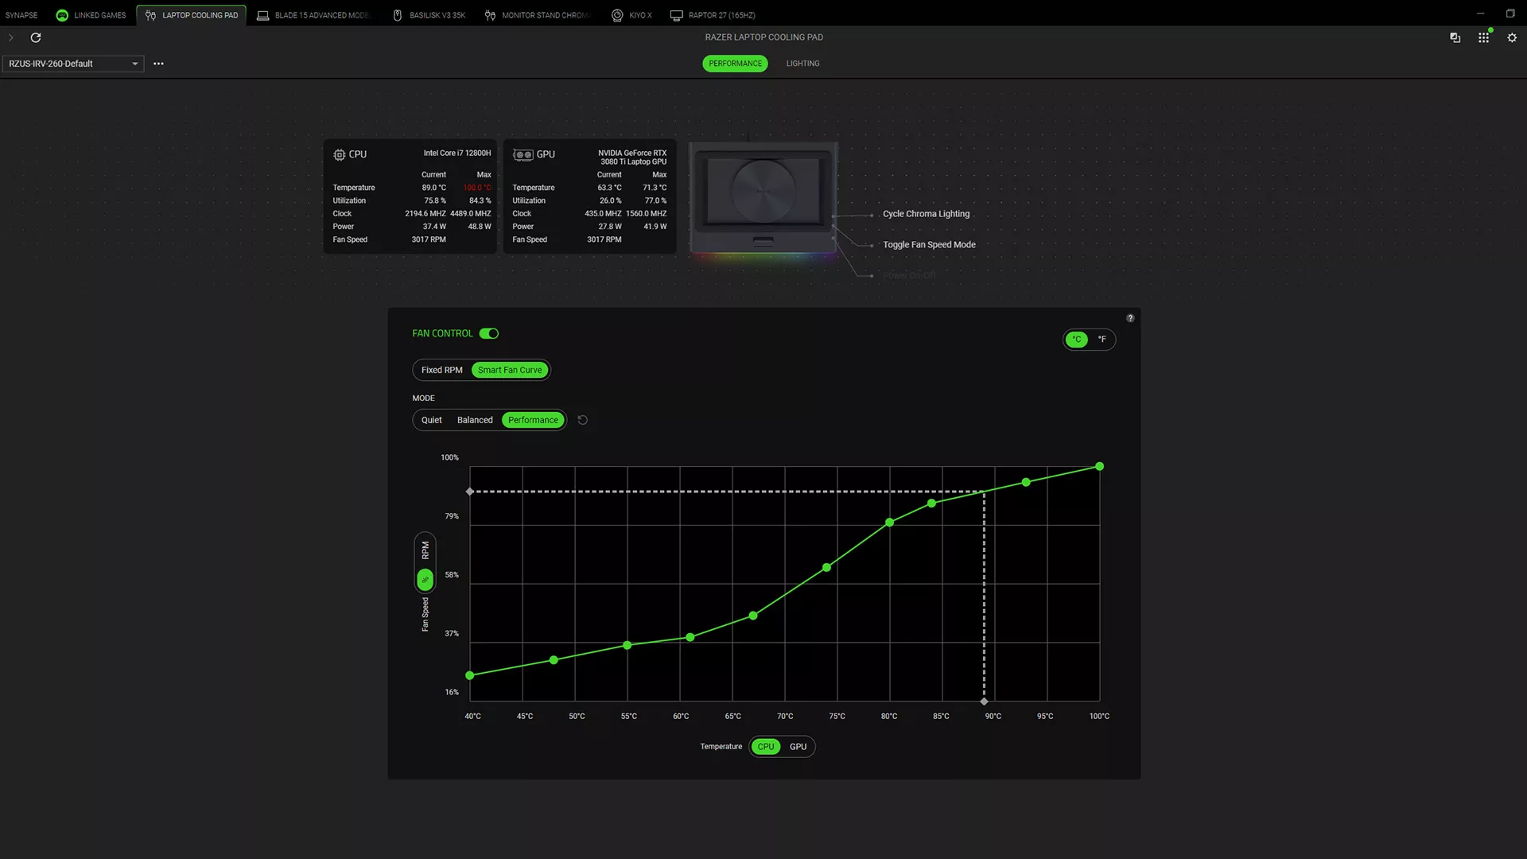This screenshot has width=1527, height=859.
Task: Open fan control help question mark
Action: [x=1130, y=318]
